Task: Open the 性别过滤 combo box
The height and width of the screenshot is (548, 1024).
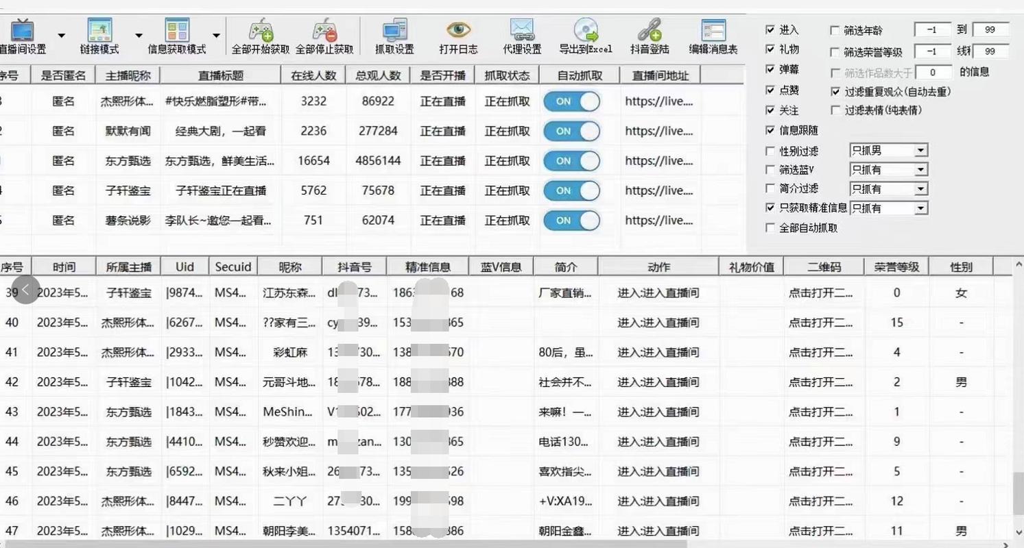Action: [889, 150]
